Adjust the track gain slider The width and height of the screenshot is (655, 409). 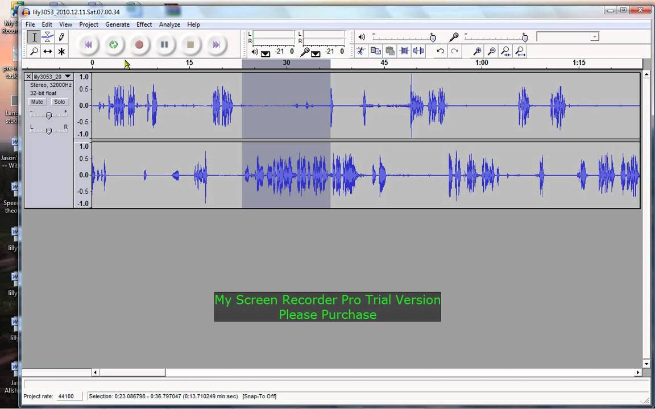49,115
